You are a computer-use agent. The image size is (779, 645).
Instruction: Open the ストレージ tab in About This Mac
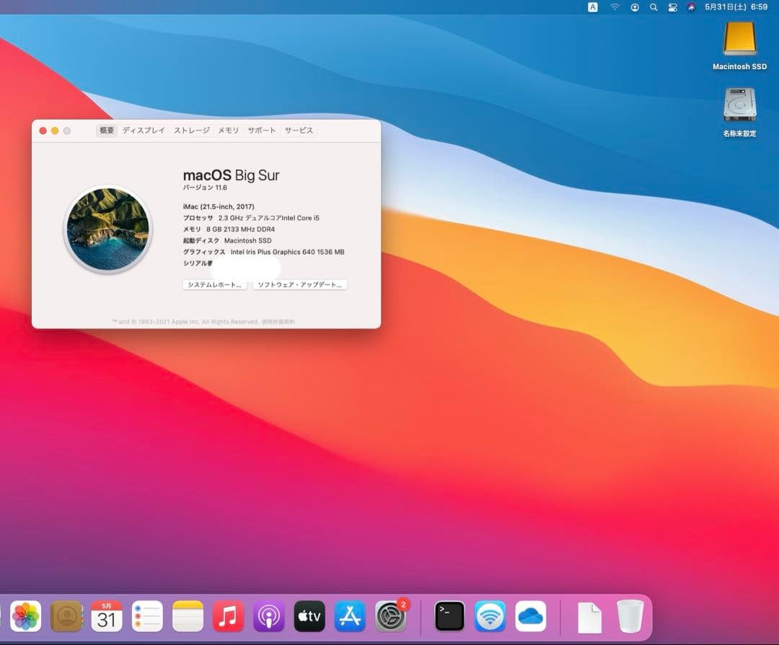(192, 131)
